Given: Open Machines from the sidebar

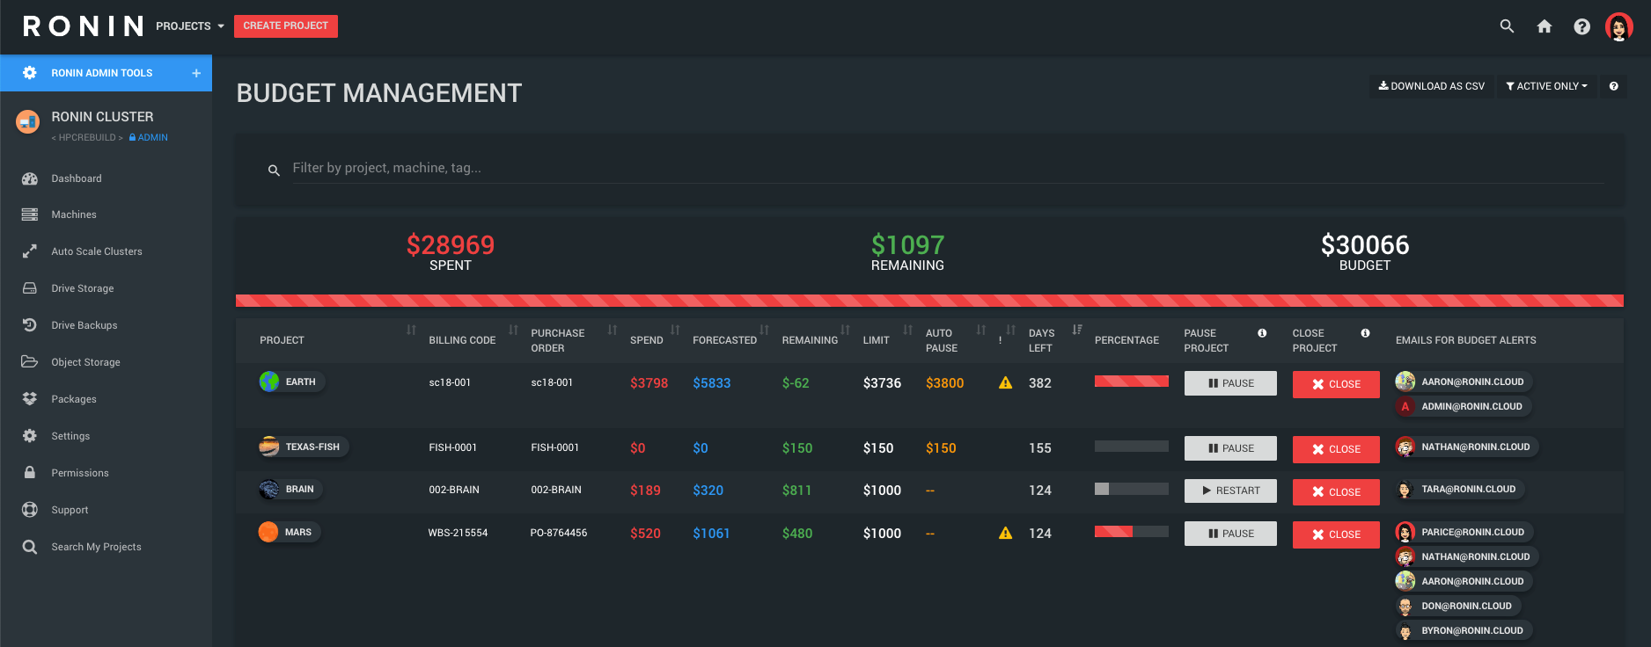Looking at the screenshot, I should pos(74,214).
